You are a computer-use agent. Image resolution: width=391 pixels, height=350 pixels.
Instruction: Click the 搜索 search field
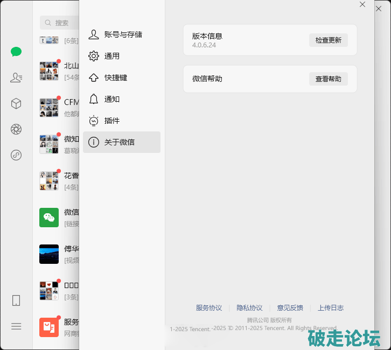[60, 23]
